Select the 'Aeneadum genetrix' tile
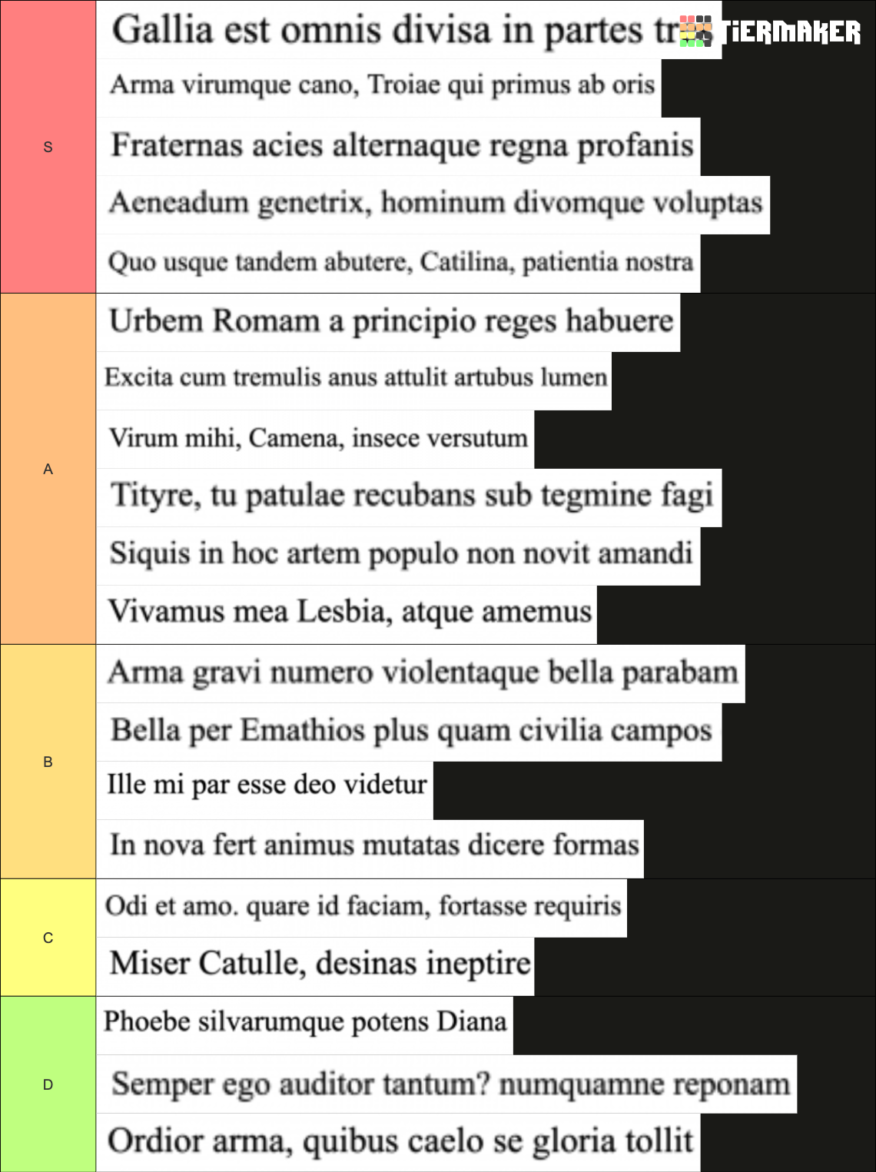This screenshot has width=876, height=1172. (x=433, y=205)
